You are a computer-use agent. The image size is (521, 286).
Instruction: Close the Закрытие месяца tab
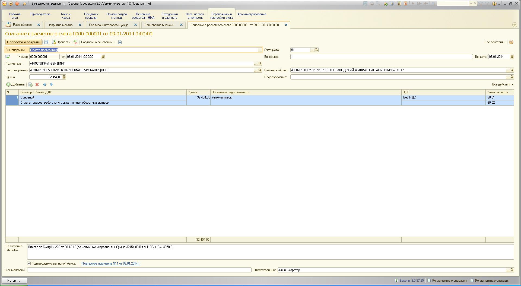coord(80,25)
